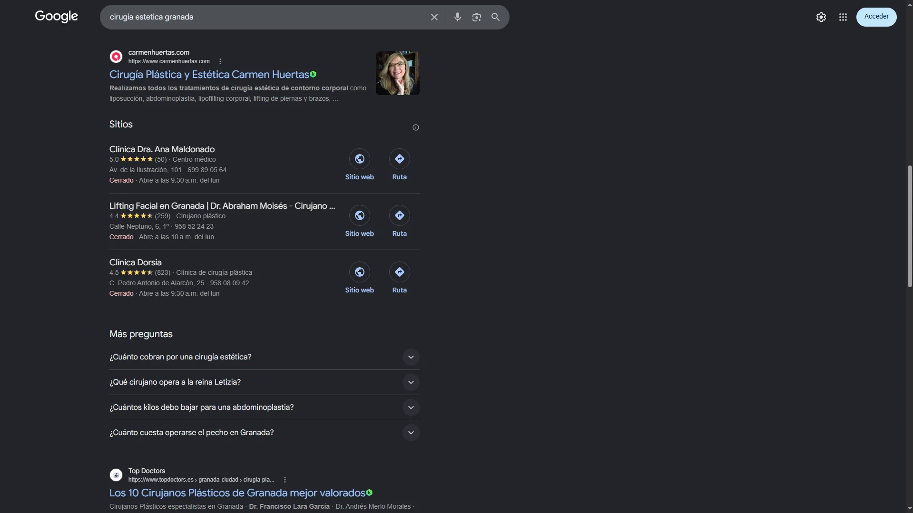This screenshot has height=513, width=913.
Task: Open the Google apps grid
Action: [x=843, y=17]
